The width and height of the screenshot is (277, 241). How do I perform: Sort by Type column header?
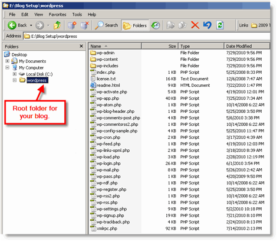(201, 46)
